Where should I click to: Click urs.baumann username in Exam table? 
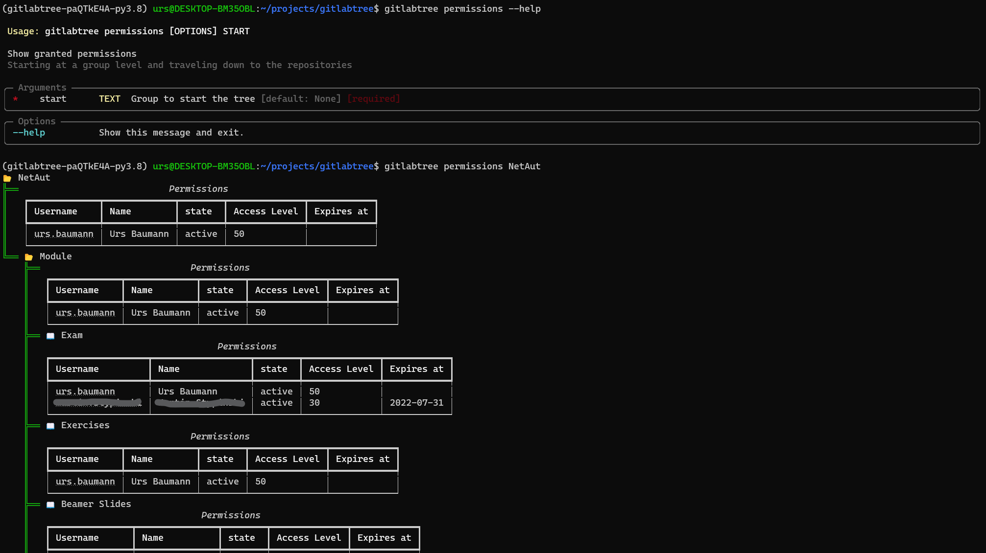click(85, 392)
